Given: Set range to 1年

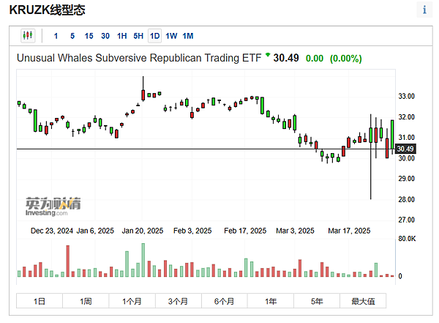Looking at the screenshot, I should (271, 301).
